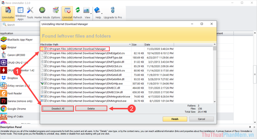The image size is (257, 139).
Task: Click the 11/23/2020 3:48:24 PM date cell
Action: coord(160,49)
